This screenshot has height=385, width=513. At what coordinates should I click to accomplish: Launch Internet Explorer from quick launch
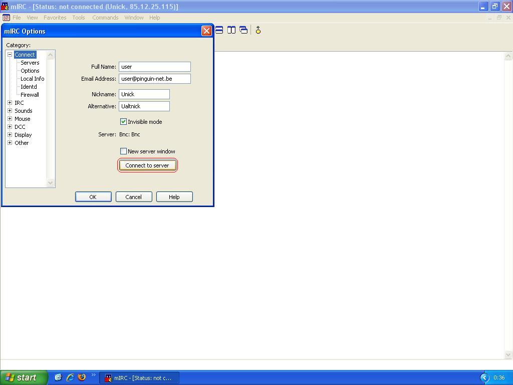pos(70,377)
